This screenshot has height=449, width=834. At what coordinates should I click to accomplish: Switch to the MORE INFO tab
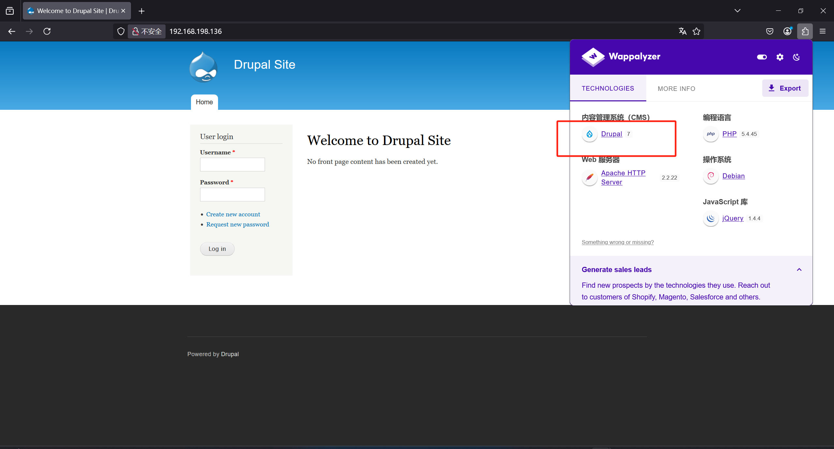(x=676, y=89)
